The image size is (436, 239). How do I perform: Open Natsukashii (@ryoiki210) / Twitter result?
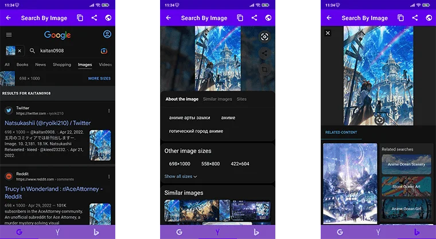[x=48, y=123]
